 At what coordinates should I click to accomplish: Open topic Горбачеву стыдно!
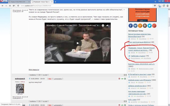tap(138, 56)
